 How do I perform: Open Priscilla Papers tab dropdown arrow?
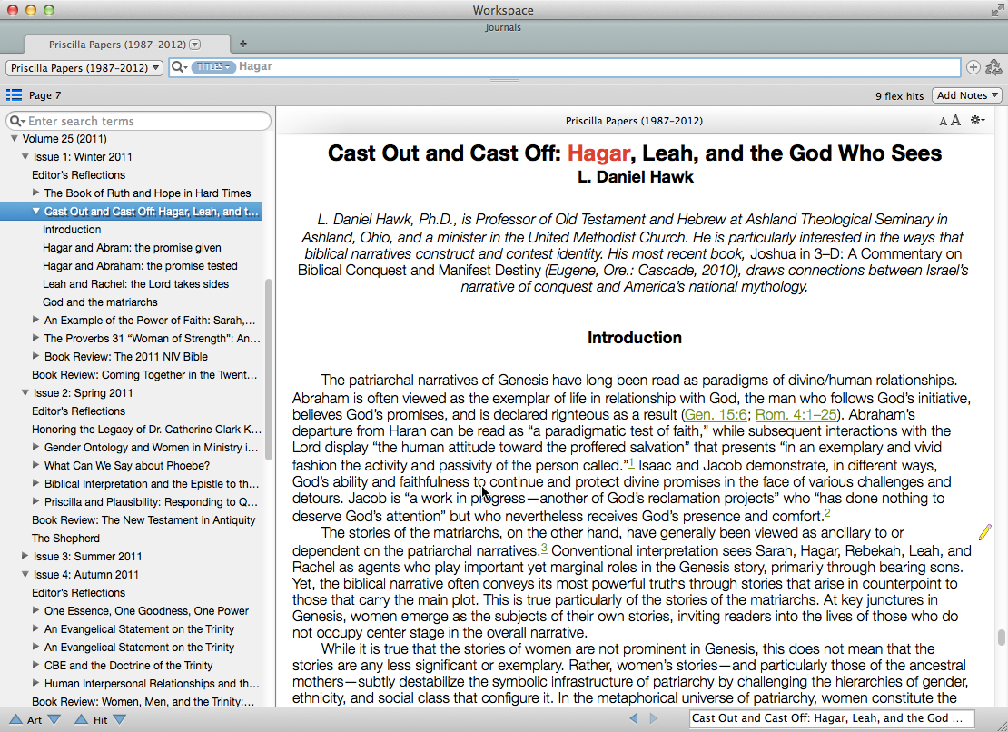[194, 45]
